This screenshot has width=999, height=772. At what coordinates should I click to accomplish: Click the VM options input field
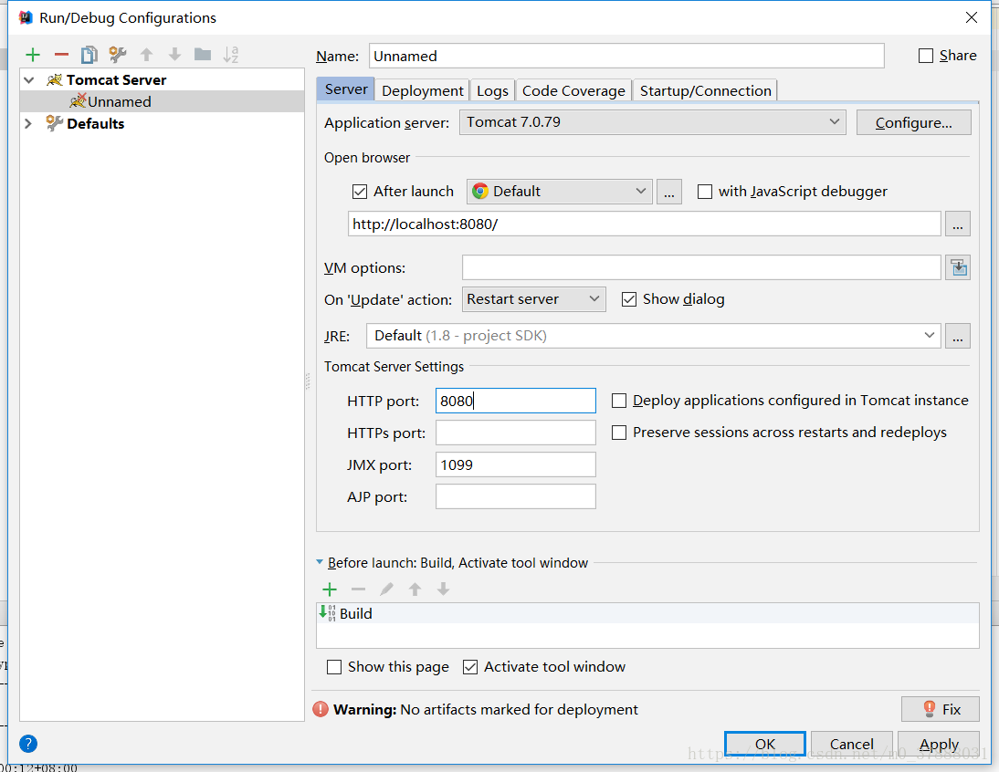(701, 268)
